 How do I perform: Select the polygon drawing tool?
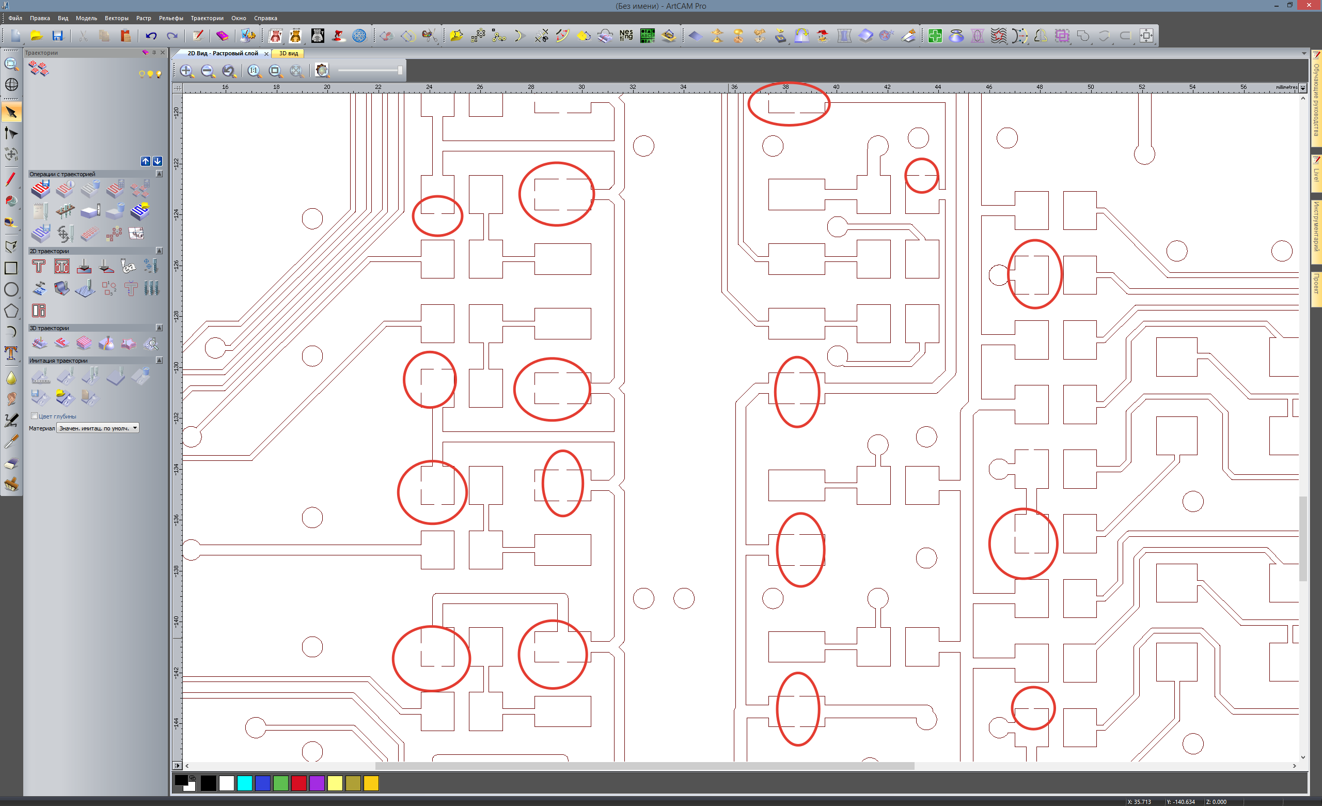coord(11,311)
